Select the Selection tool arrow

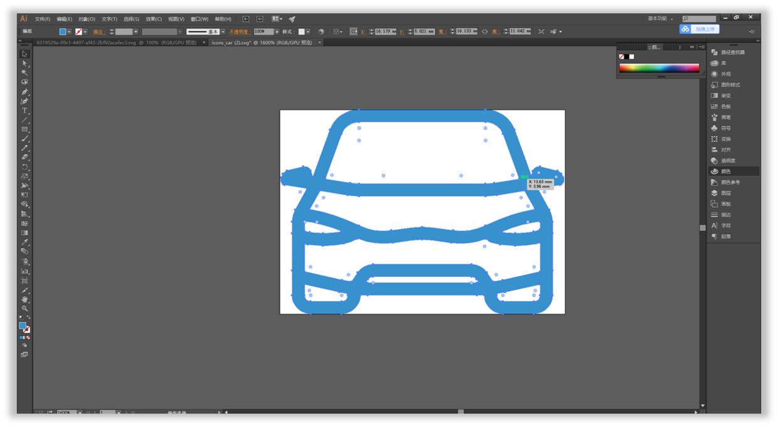tap(25, 54)
